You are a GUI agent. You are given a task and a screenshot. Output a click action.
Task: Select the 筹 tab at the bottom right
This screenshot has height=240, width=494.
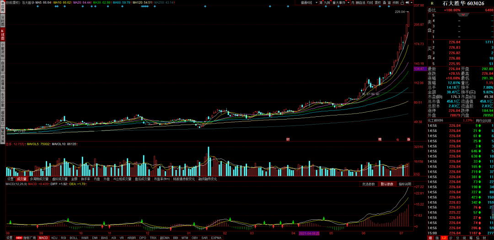(471, 238)
